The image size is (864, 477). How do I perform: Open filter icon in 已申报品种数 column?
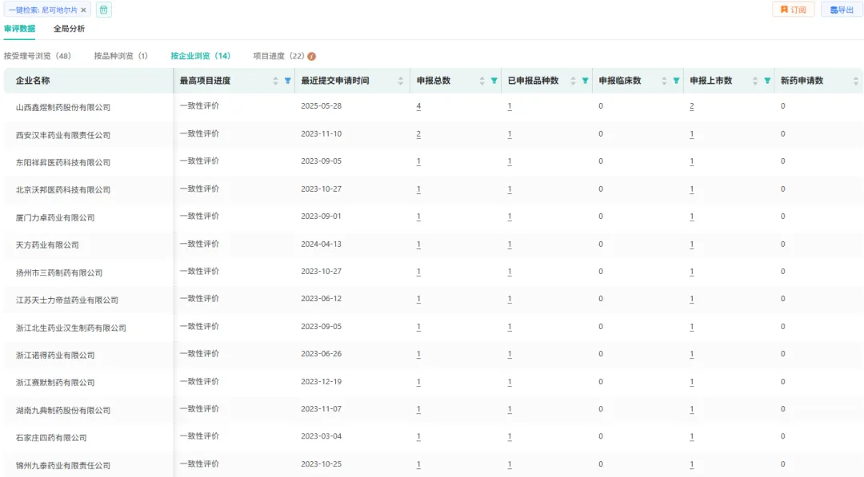[x=585, y=81]
